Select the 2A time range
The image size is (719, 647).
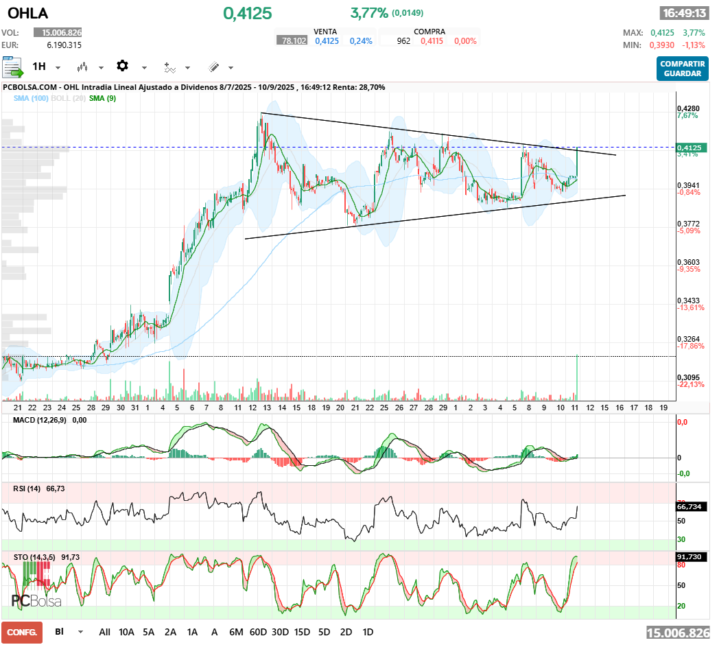point(171,632)
